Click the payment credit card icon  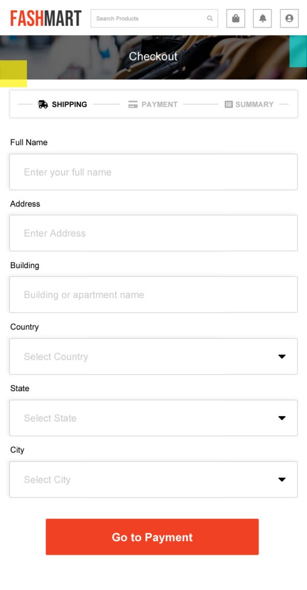pyautogui.click(x=133, y=105)
